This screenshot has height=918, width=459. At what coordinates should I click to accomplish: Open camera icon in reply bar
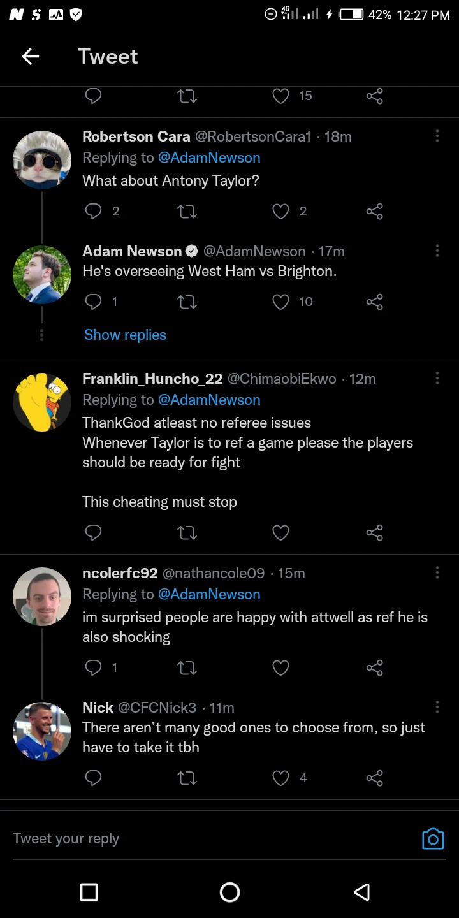[x=433, y=838]
